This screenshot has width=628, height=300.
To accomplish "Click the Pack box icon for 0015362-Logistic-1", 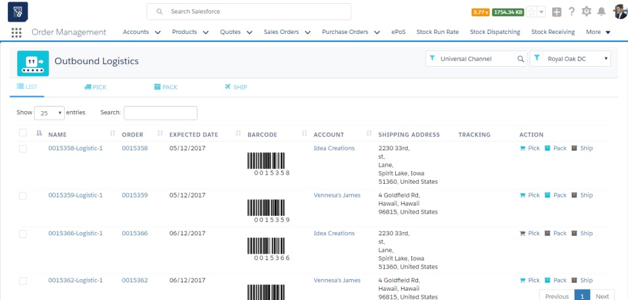I will point(548,281).
